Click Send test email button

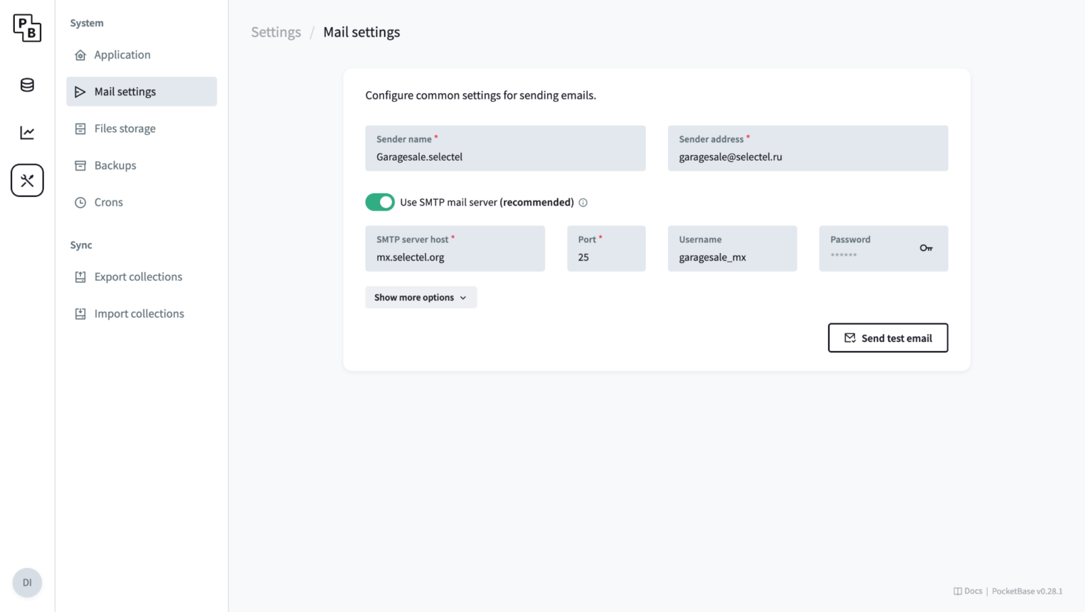coord(888,338)
